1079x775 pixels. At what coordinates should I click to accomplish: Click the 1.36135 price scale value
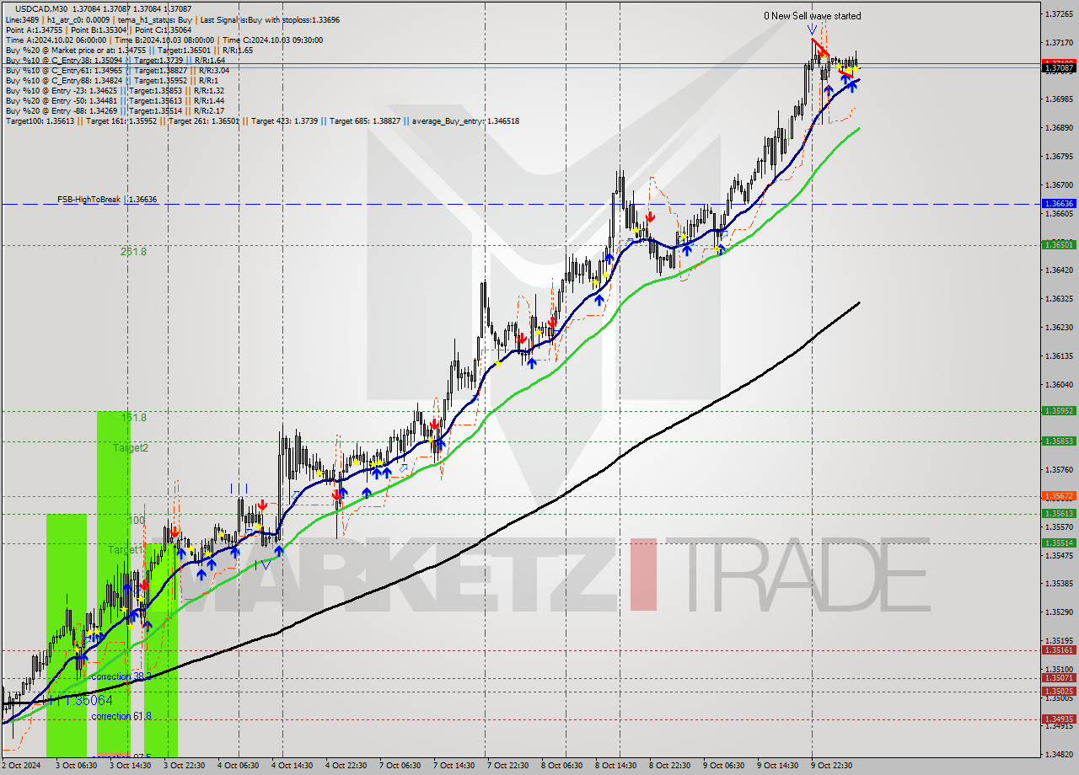1059,356
